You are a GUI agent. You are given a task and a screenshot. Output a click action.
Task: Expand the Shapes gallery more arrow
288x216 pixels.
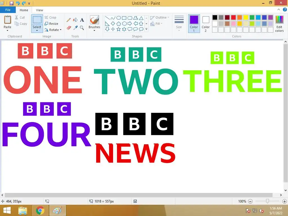[146, 29]
